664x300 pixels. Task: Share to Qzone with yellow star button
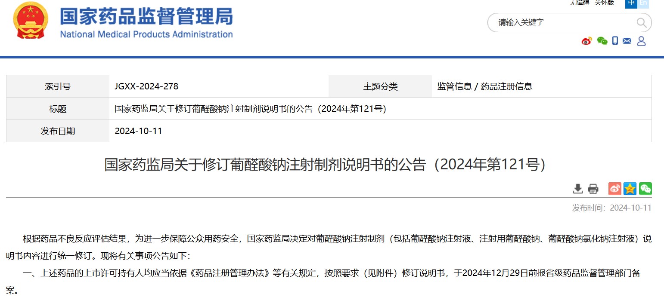(630, 189)
